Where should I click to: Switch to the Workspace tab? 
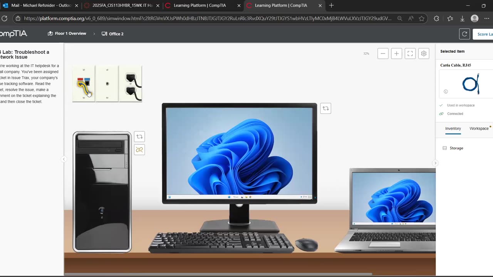pos(479,128)
